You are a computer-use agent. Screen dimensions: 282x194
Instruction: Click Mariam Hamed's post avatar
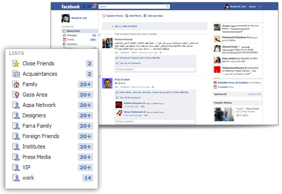pyautogui.click(x=107, y=43)
